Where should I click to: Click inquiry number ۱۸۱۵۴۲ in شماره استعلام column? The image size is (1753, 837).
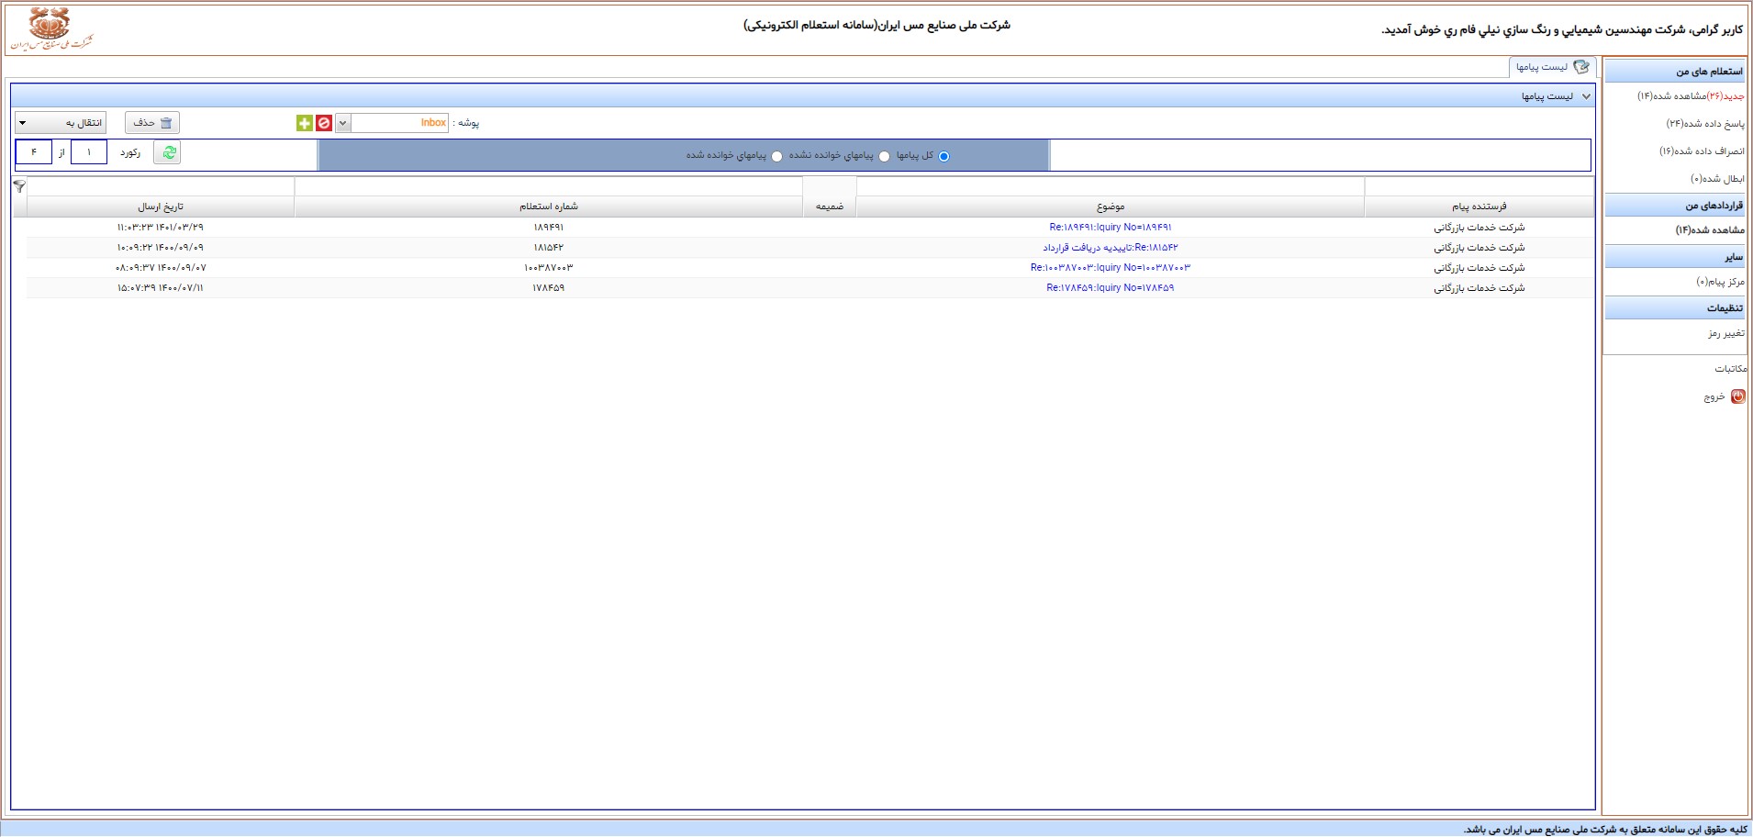coord(549,247)
